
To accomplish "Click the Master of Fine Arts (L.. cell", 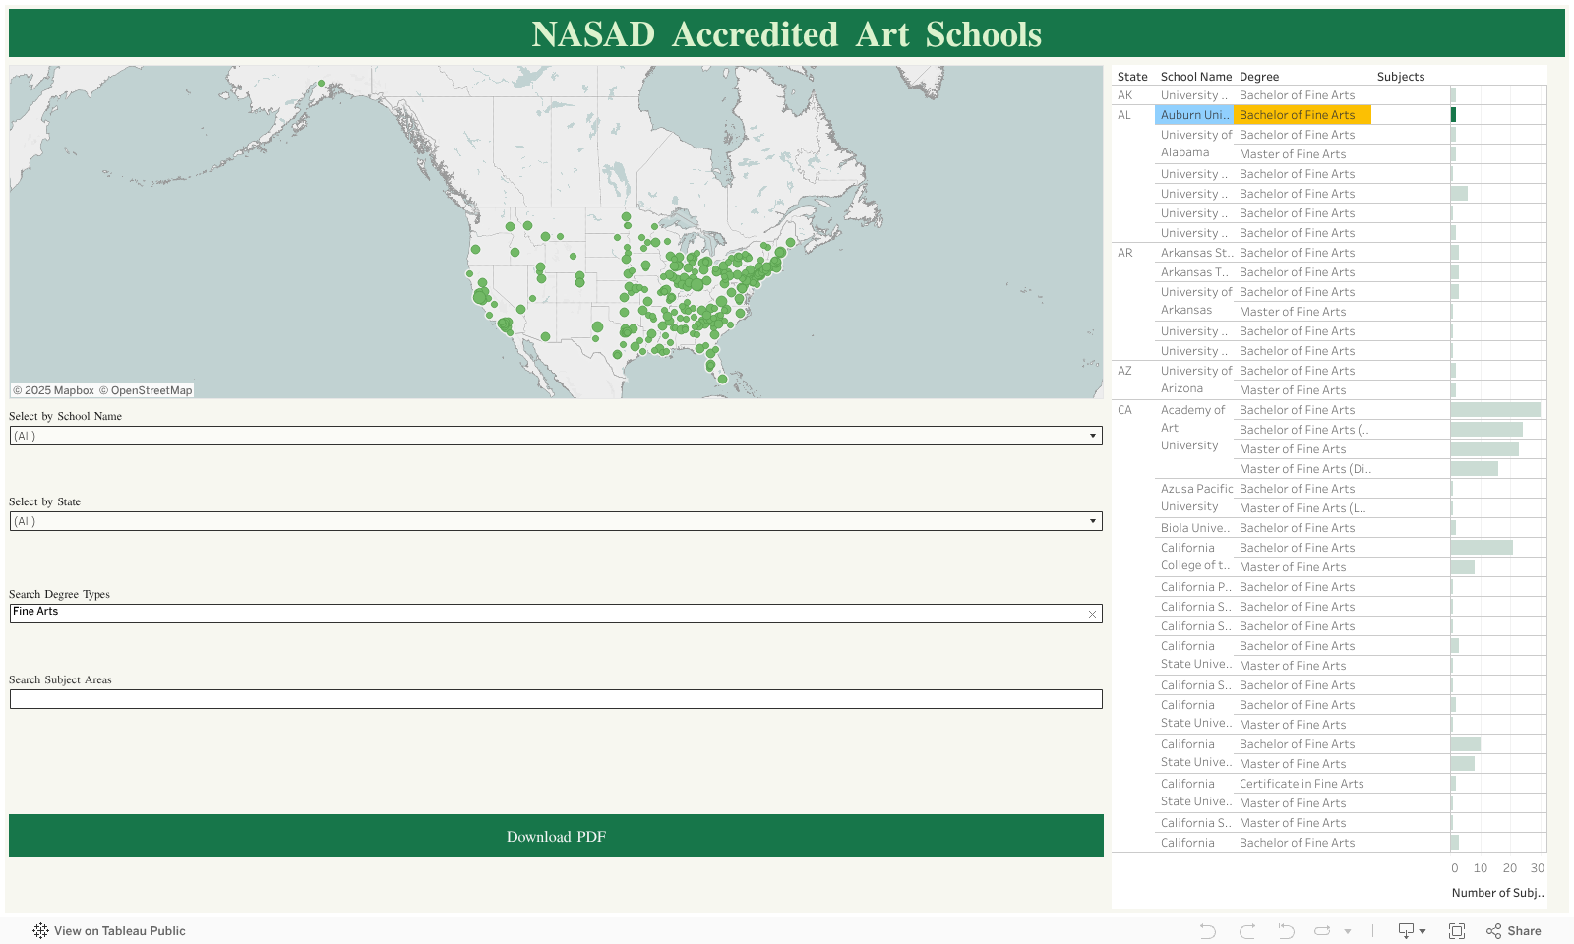I will click(x=1302, y=508).
